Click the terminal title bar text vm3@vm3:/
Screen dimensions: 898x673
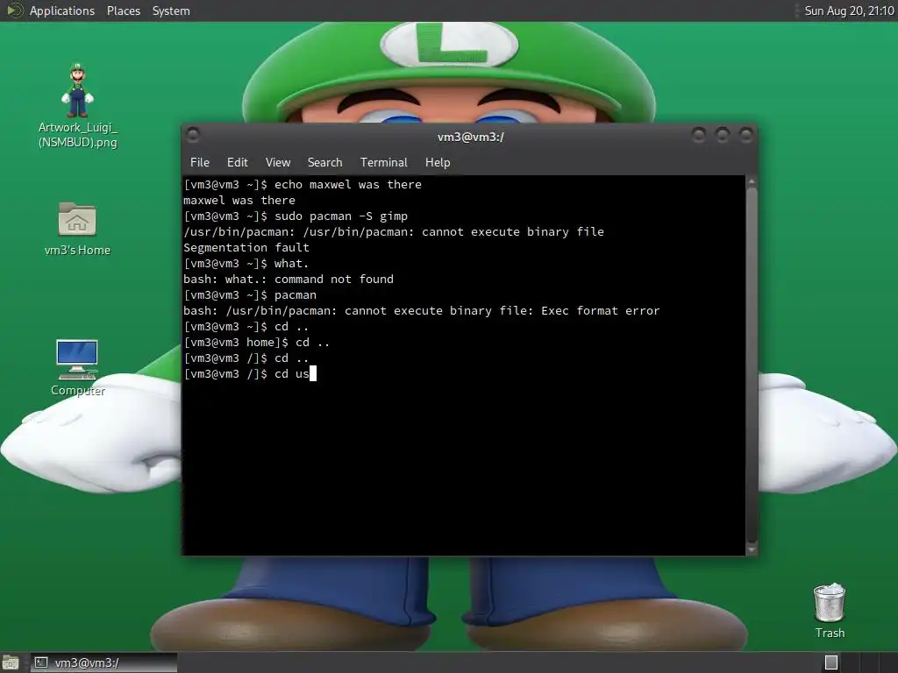point(470,137)
